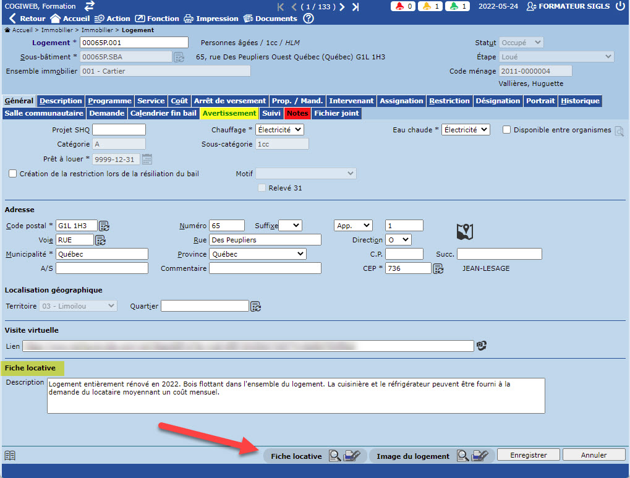
Task: Click the Code postal lookup icon
Action: pyautogui.click(x=104, y=226)
